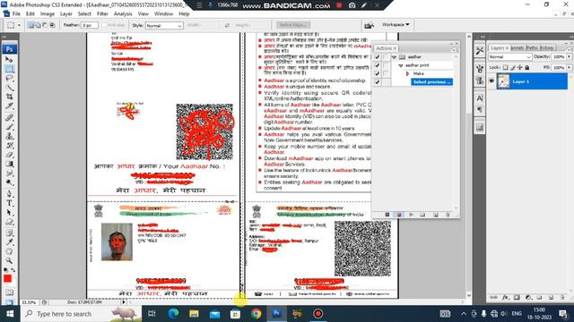Click the Record action button

(x=399, y=215)
